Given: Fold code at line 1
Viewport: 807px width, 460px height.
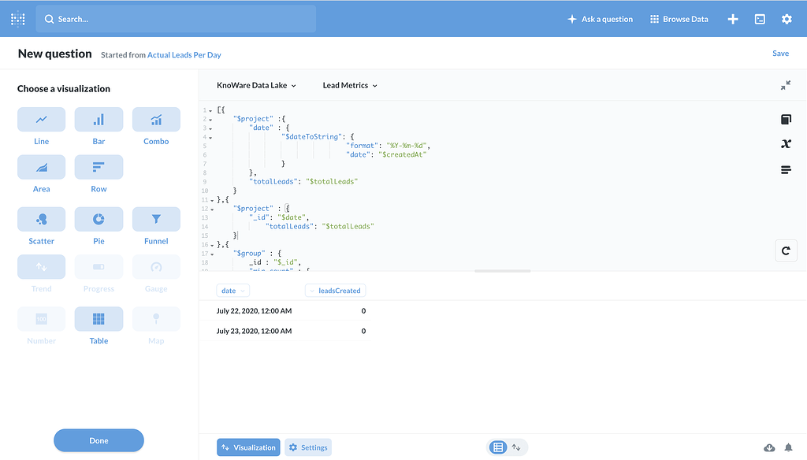Looking at the screenshot, I should tap(210, 110).
